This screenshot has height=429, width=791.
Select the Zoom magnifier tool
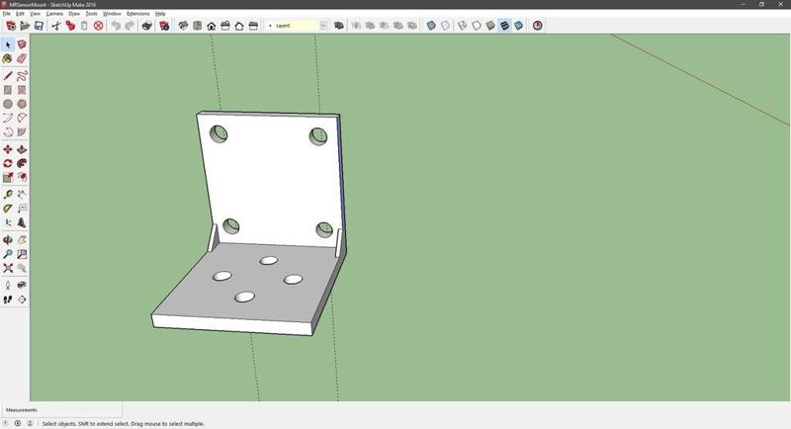[8, 254]
